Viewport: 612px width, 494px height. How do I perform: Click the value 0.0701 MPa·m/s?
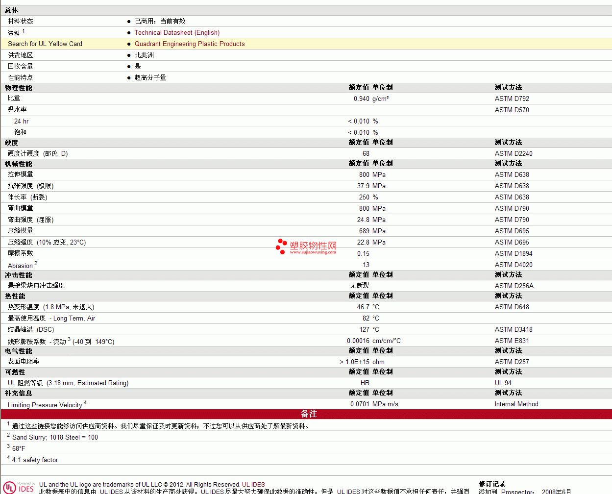point(374,404)
